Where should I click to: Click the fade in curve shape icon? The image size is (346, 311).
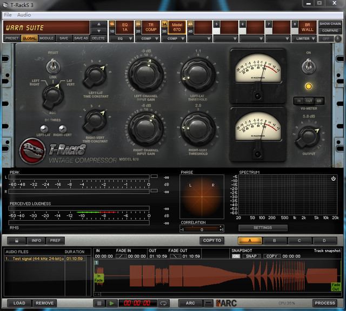click(x=121, y=256)
